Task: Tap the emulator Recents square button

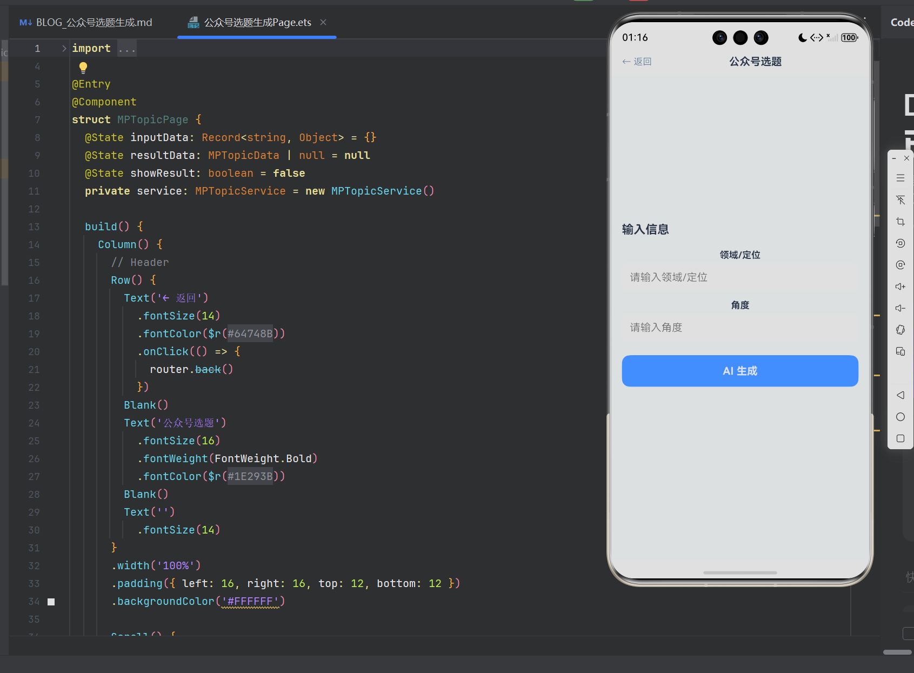Action: coord(900,438)
